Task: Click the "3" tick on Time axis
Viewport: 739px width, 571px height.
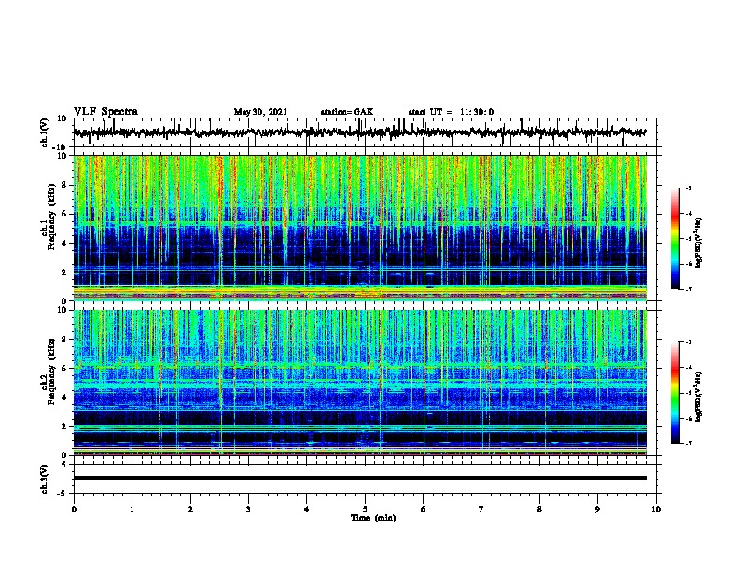Action: coord(248,509)
